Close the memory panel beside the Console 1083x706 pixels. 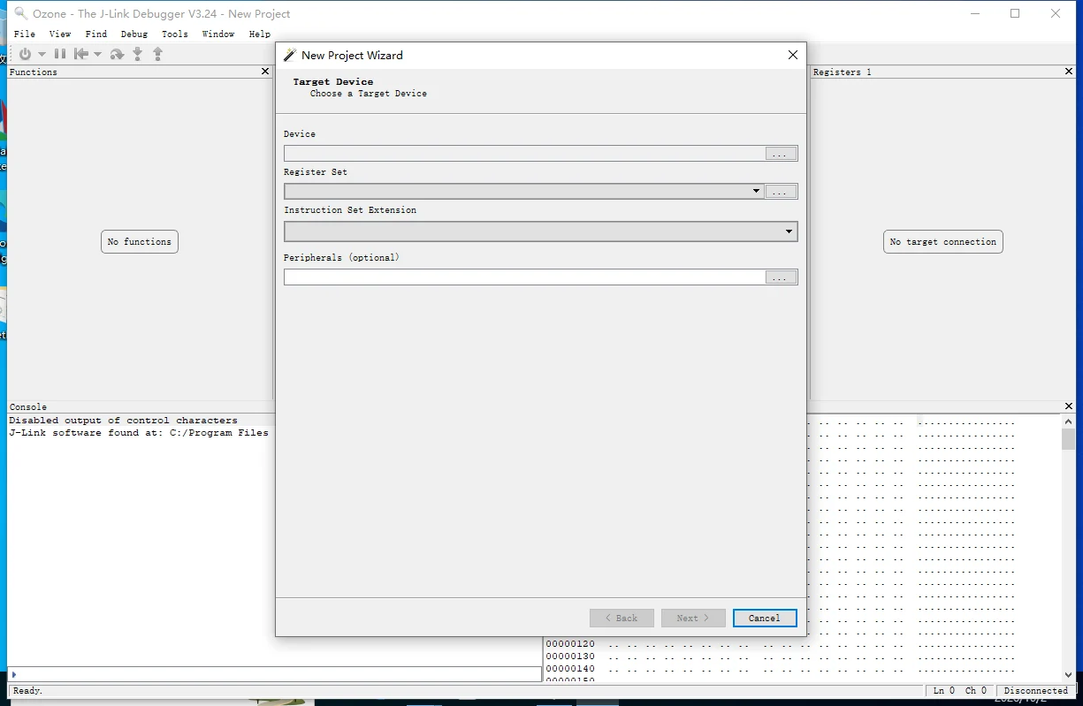coord(1068,406)
